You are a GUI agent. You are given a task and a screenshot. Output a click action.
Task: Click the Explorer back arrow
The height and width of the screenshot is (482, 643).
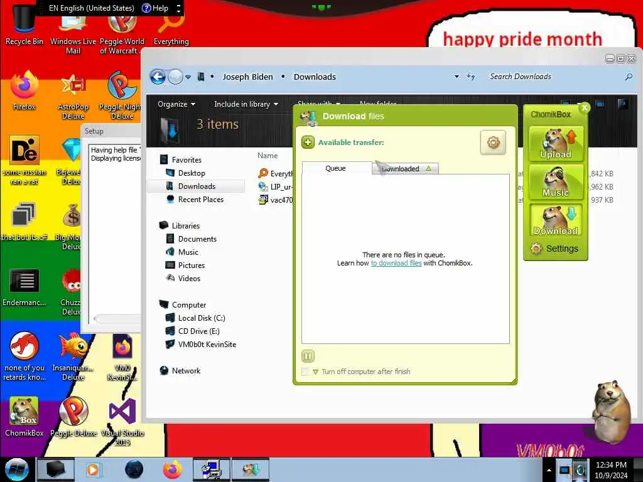158,77
